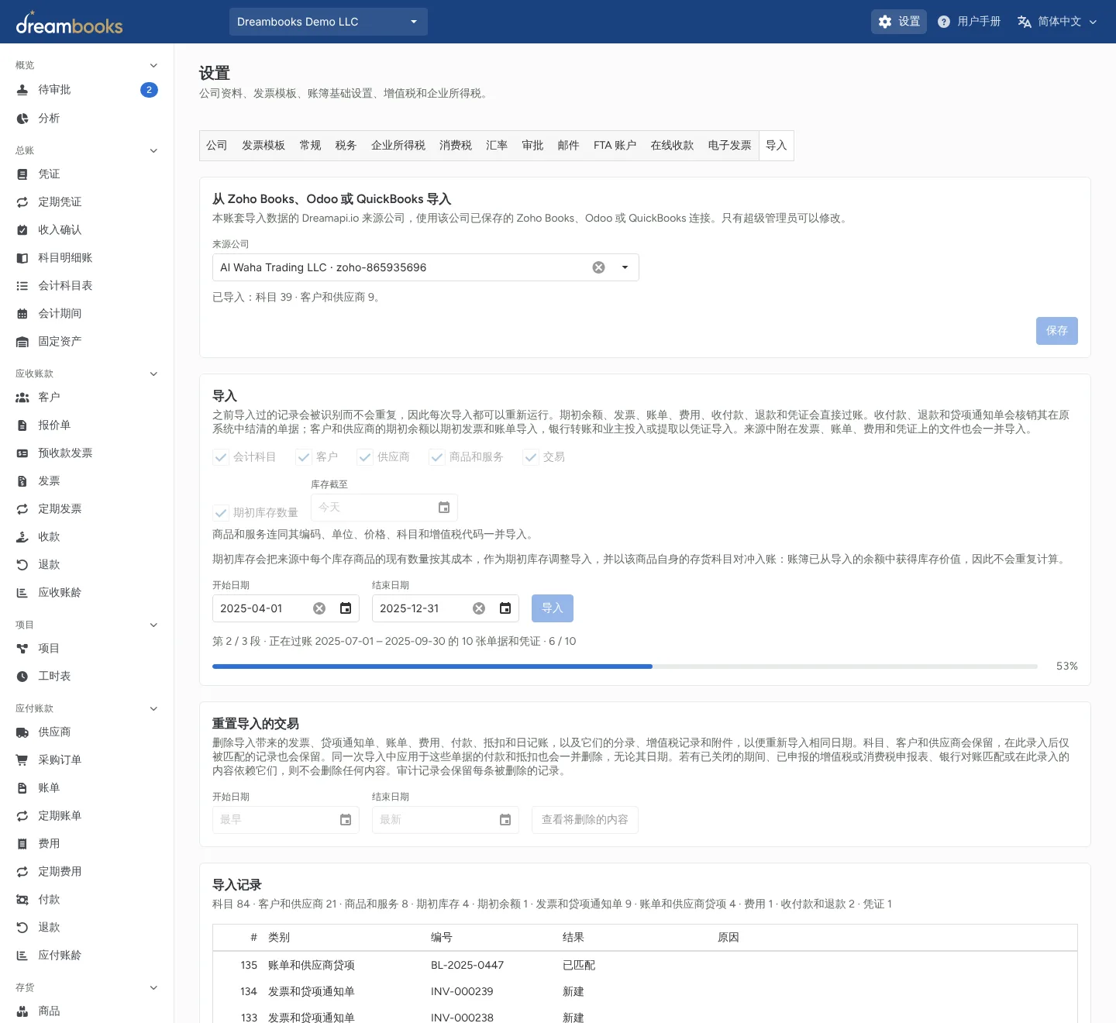The image size is (1116, 1023).
Task: Collapse the 应付账款 sidebar section
Action: [x=153, y=708]
